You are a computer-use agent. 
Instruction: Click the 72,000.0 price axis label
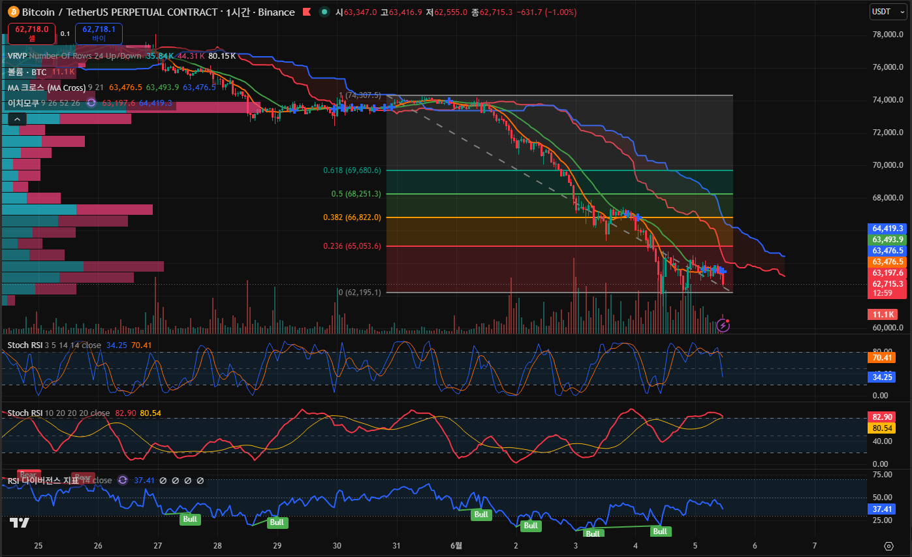pyautogui.click(x=887, y=133)
